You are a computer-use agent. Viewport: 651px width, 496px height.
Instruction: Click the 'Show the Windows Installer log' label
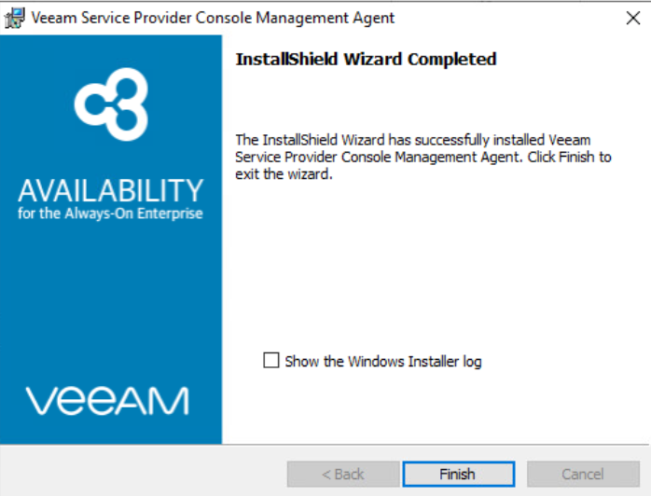click(383, 362)
